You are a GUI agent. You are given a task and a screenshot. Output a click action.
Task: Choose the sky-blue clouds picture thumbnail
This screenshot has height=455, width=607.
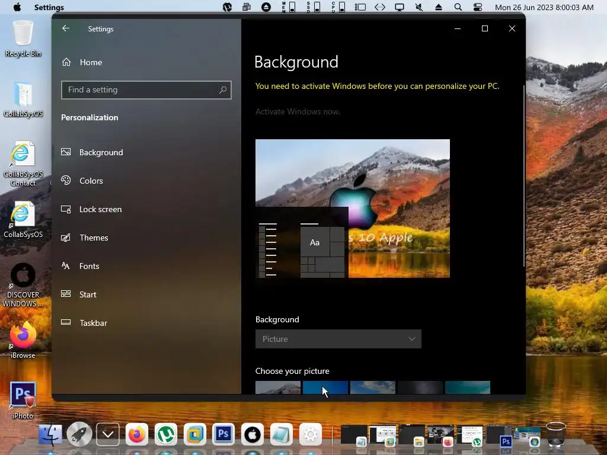(373, 387)
